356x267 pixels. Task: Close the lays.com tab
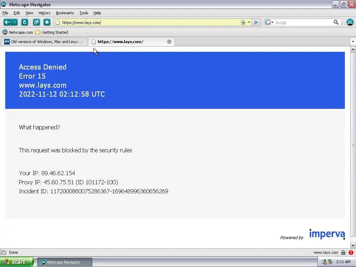[x=169, y=42]
